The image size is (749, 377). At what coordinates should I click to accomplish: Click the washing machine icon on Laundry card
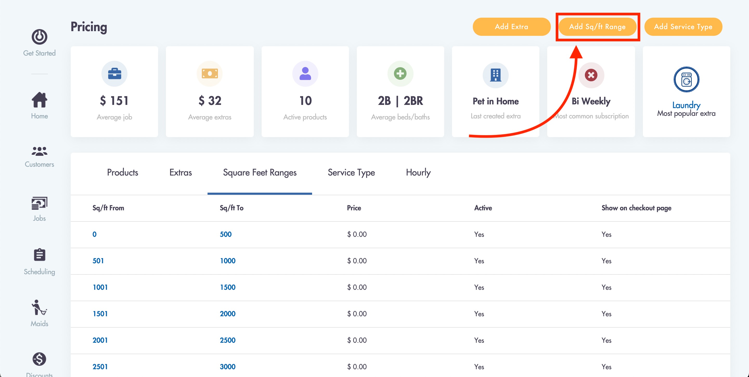(686, 79)
